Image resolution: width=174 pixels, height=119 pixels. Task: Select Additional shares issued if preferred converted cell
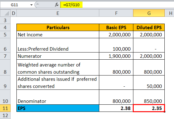coord(58,83)
